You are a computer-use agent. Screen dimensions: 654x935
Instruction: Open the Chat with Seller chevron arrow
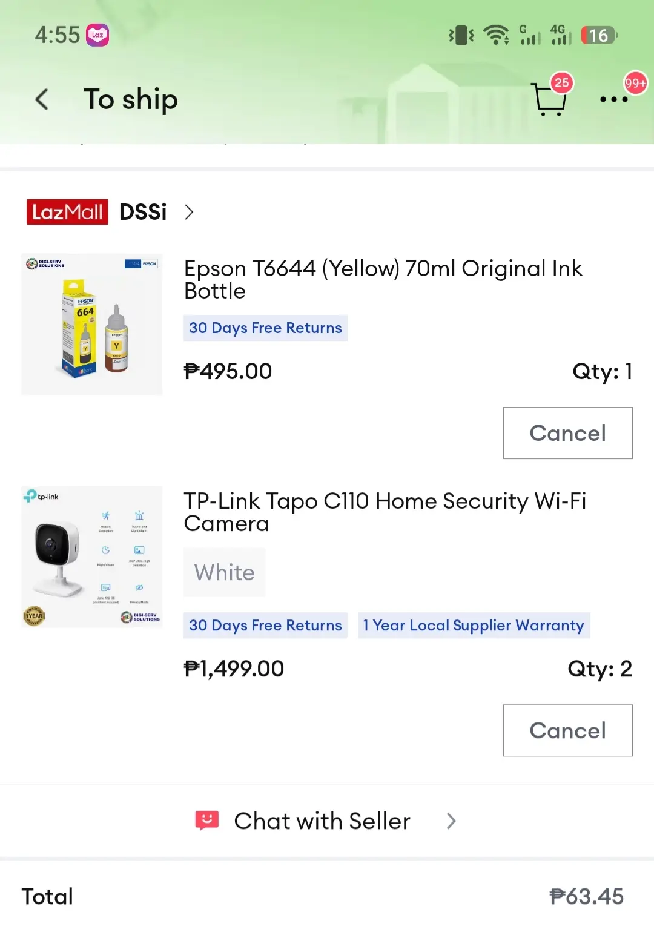(451, 821)
